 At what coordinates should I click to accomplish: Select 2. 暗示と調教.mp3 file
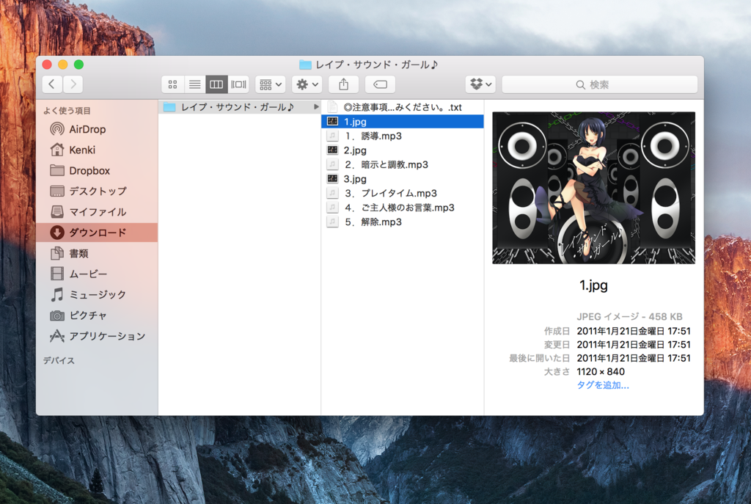(x=403, y=165)
